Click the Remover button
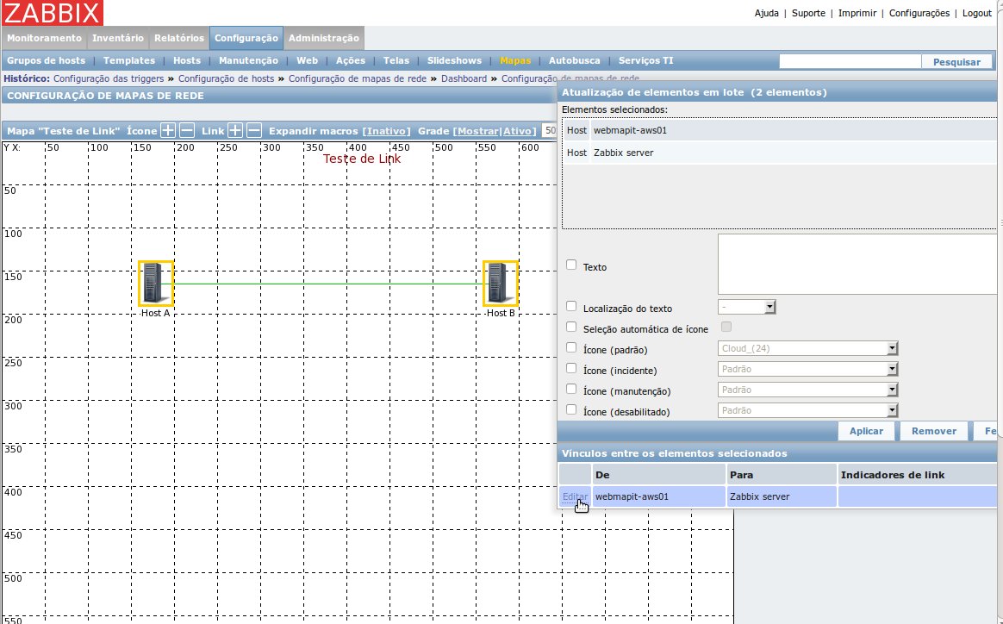 (934, 431)
